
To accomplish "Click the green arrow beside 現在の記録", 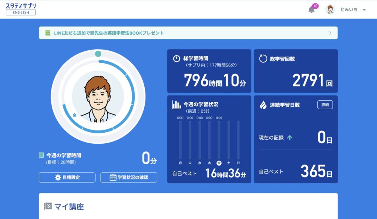I will coord(290,137).
